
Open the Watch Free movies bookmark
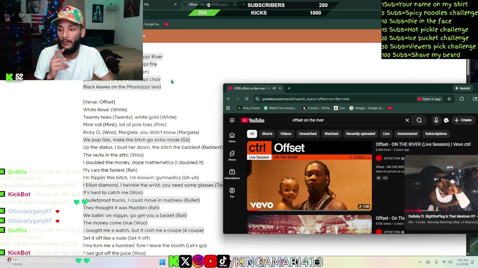(280, 108)
